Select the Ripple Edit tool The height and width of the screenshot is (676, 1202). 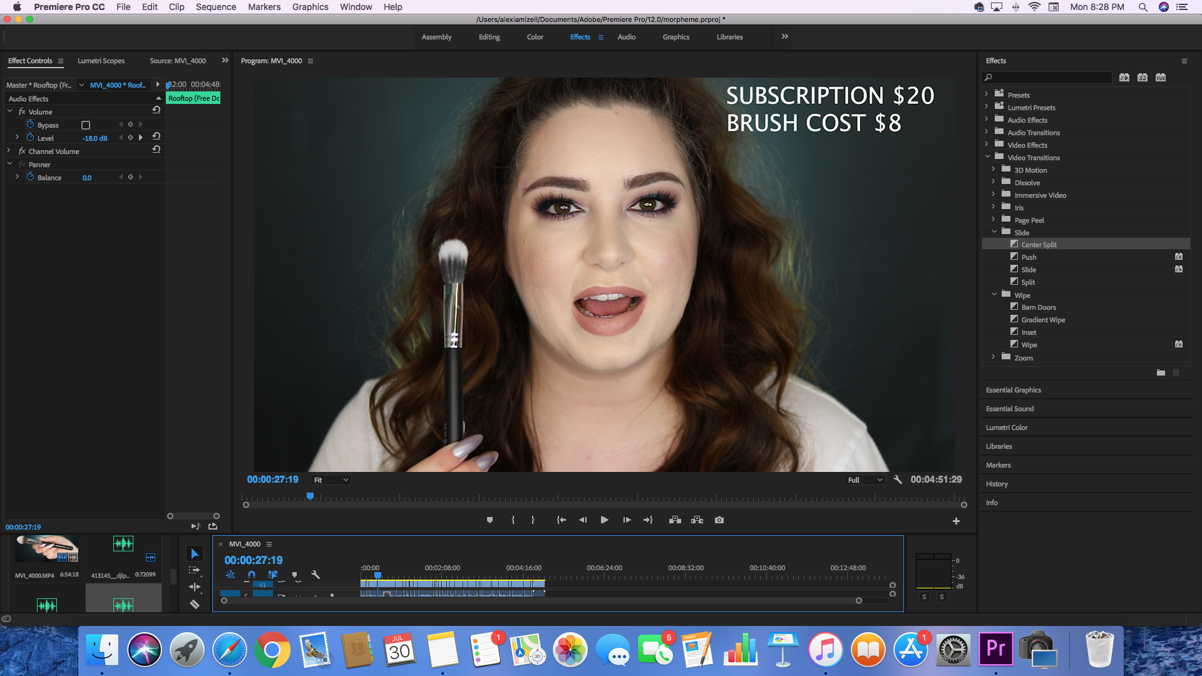tap(195, 587)
